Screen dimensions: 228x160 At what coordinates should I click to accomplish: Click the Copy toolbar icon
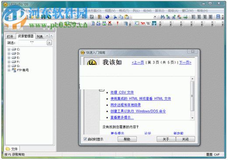click(121, 17)
